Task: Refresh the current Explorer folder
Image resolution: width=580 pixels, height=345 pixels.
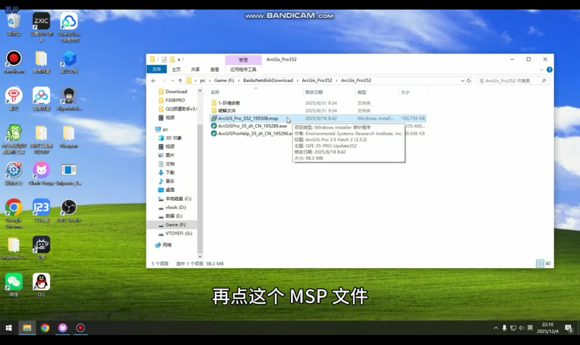Action: tap(469, 80)
